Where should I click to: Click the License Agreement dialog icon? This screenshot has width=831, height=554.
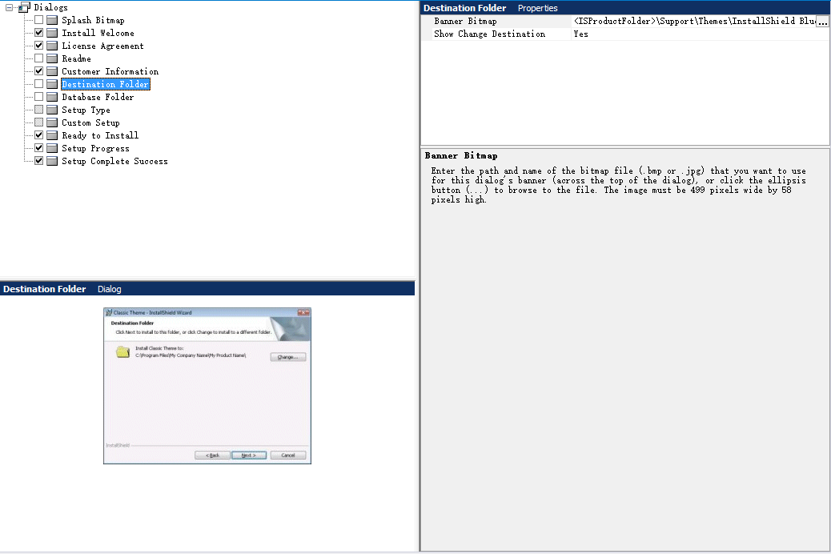[x=51, y=46]
